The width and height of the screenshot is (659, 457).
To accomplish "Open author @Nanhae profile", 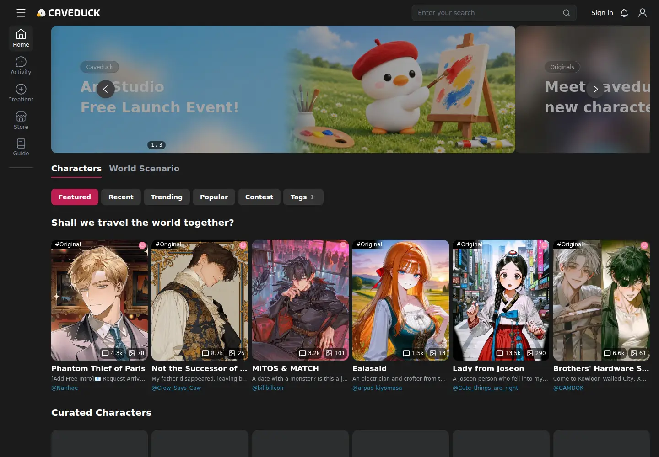I will 65,388.
